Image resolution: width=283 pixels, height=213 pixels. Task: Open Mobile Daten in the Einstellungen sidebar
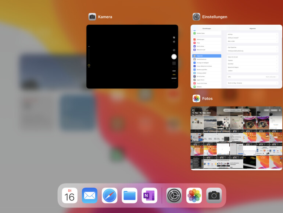pyautogui.click(x=207, y=33)
